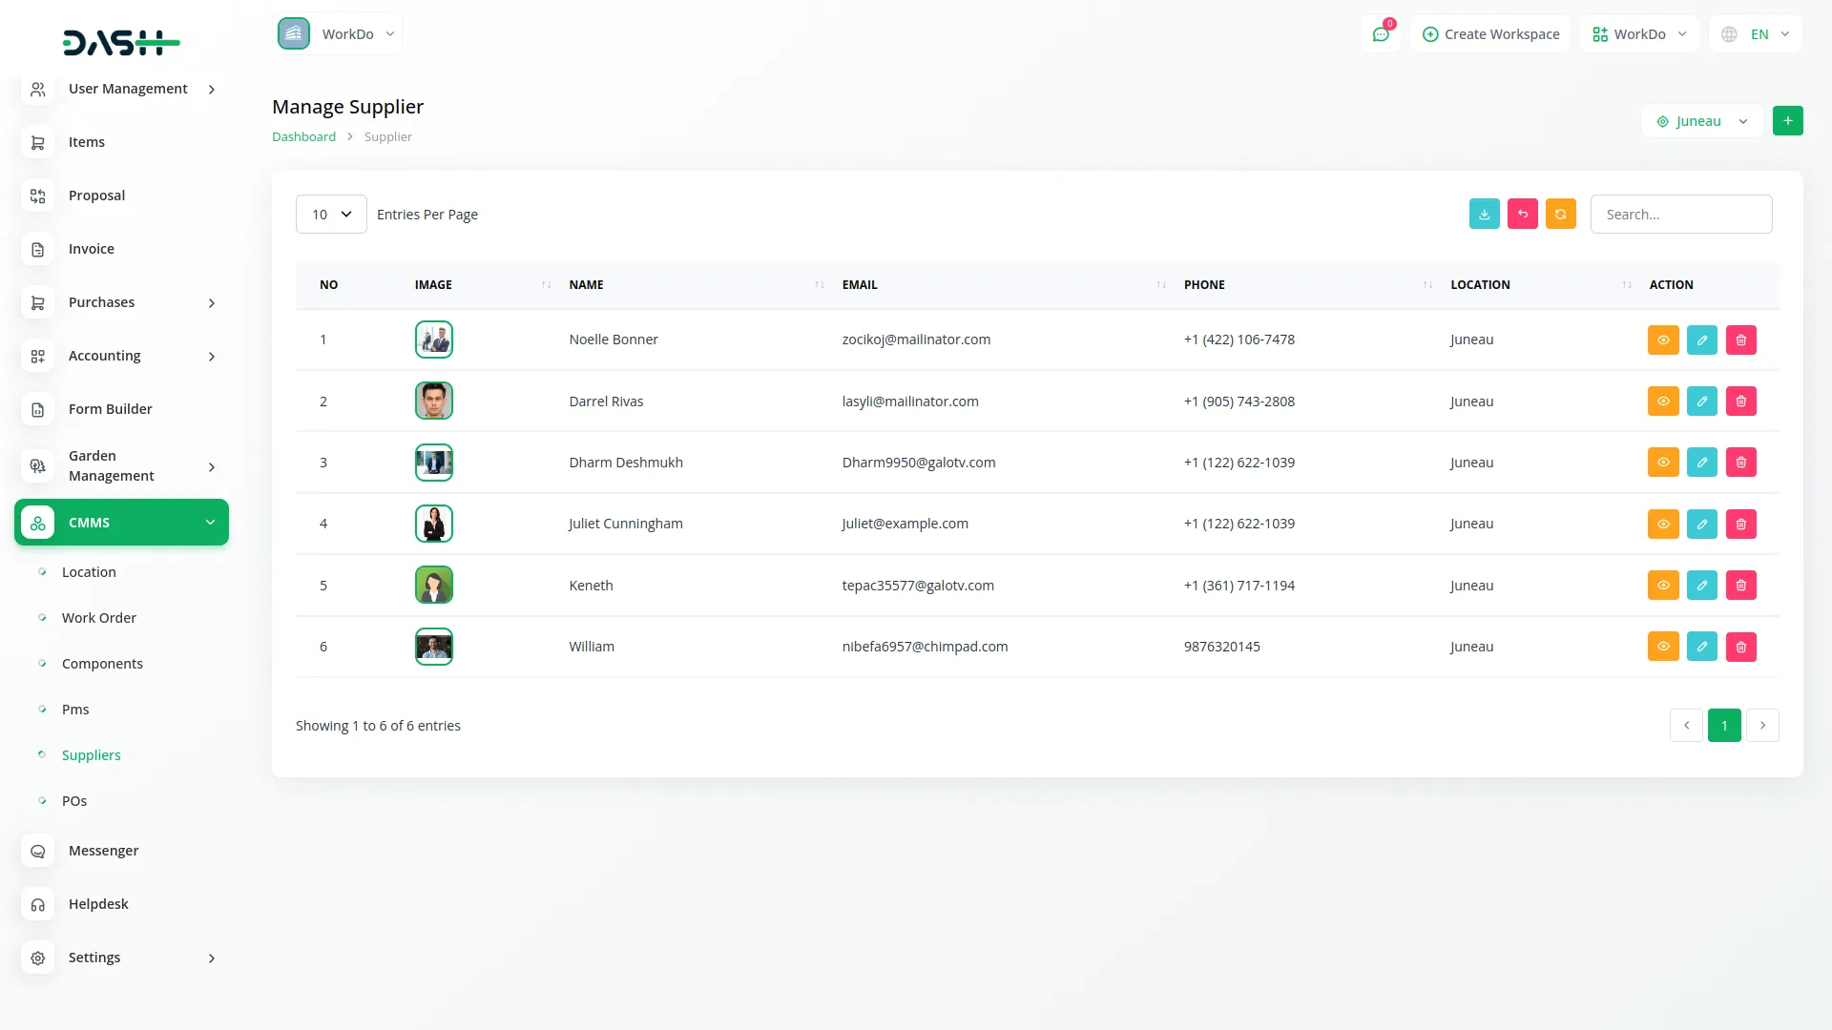The image size is (1832, 1030).
Task: Select Components in the sidebar
Action: [102, 664]
